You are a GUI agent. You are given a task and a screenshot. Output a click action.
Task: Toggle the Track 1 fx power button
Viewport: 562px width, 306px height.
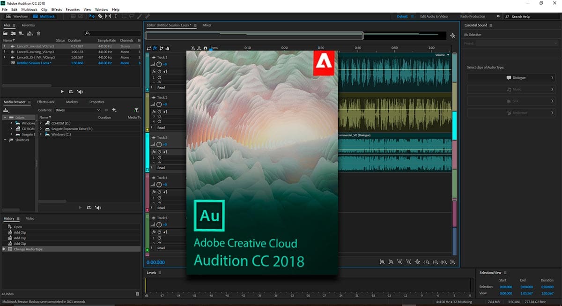click(x=159, y=71)
